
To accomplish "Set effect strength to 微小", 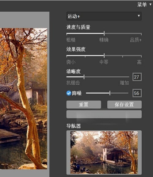I will pos(71,62).
